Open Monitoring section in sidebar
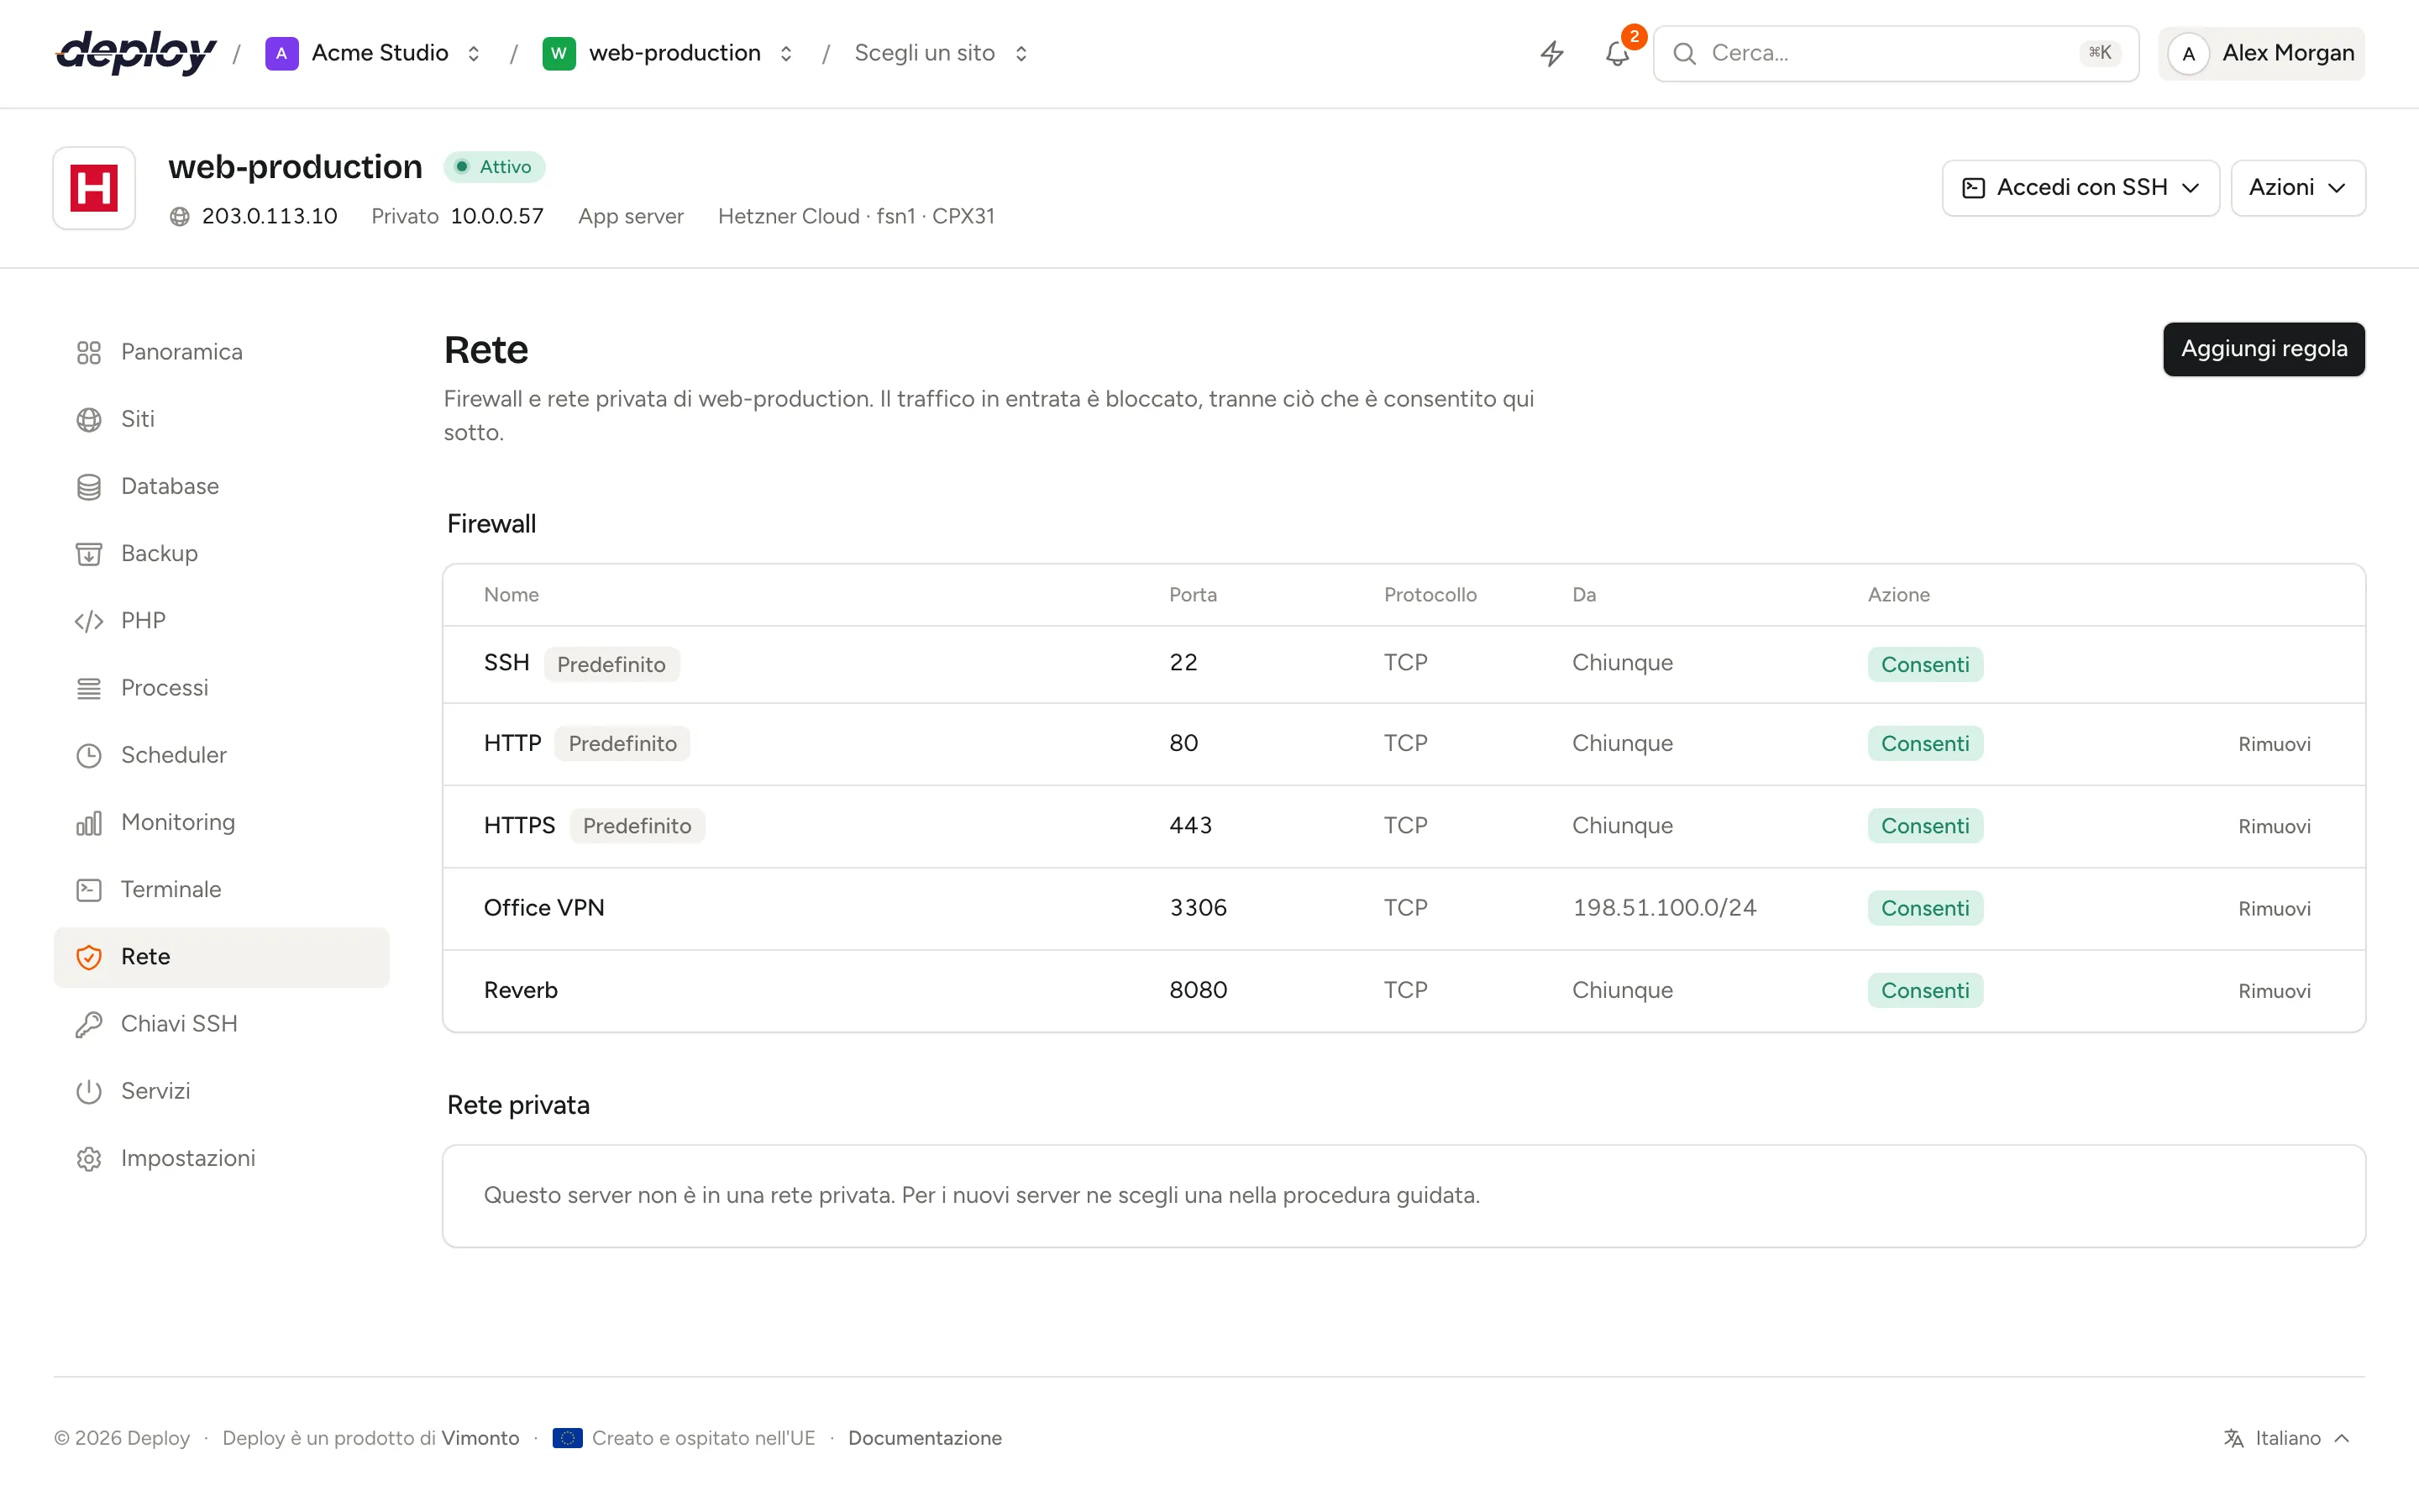Viewport: 2419px width, 1512px height. click(221, 822)
